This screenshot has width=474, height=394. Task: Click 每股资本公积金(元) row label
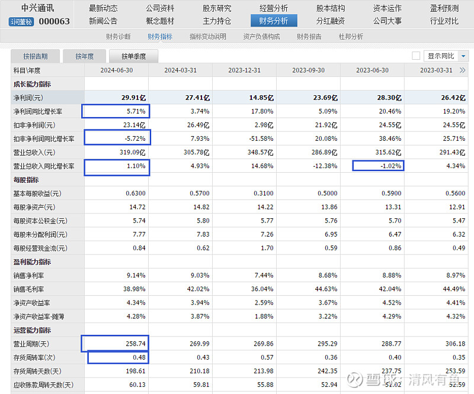point(40,221)
